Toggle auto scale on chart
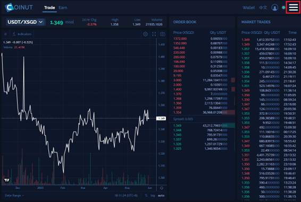The image size is (301, 202). (161, 196)
